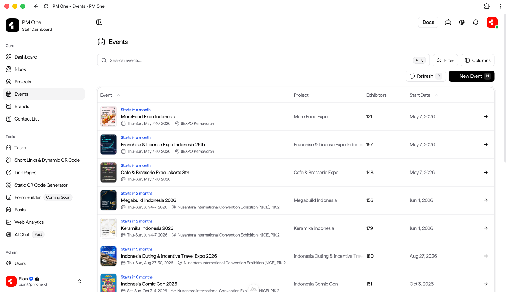Create a new event with New Event button
This screenshot has width=507, height=292.
click(471, 76)
